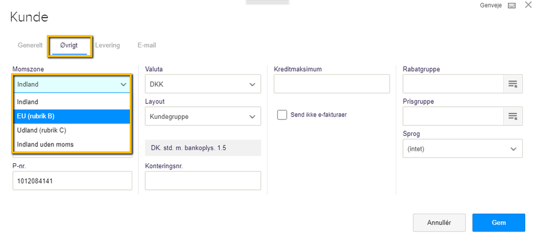Viewport: 534px width, 241px height.
Task: Click the keyboard shortcuts icon beside Genveje
Action: [x=511, y=6]
